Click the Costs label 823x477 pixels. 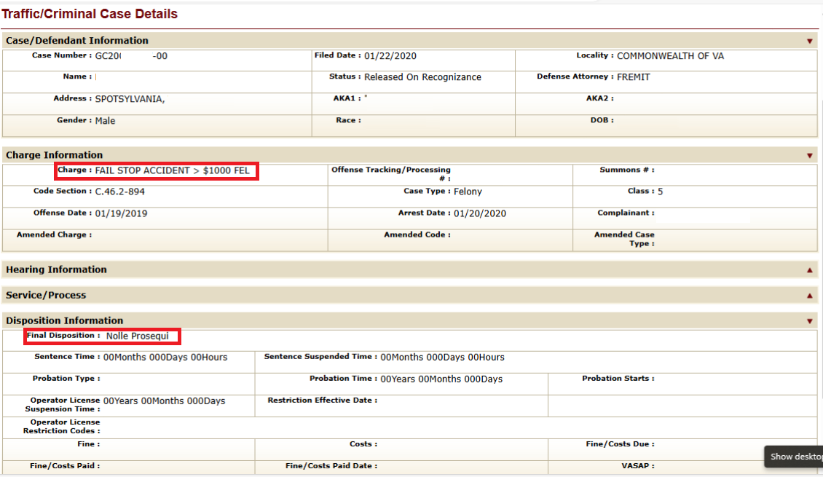[x=363, y=444]
